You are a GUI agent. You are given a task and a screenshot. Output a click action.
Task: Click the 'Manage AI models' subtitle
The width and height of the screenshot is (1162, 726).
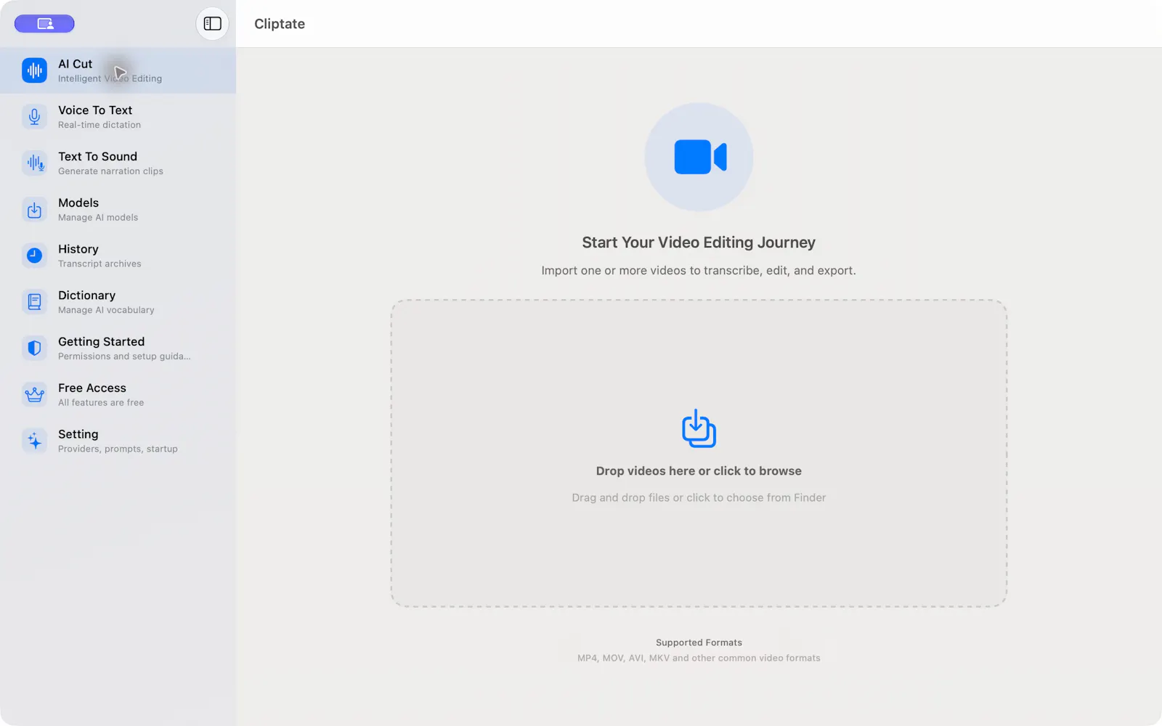(x=98, y=218)
